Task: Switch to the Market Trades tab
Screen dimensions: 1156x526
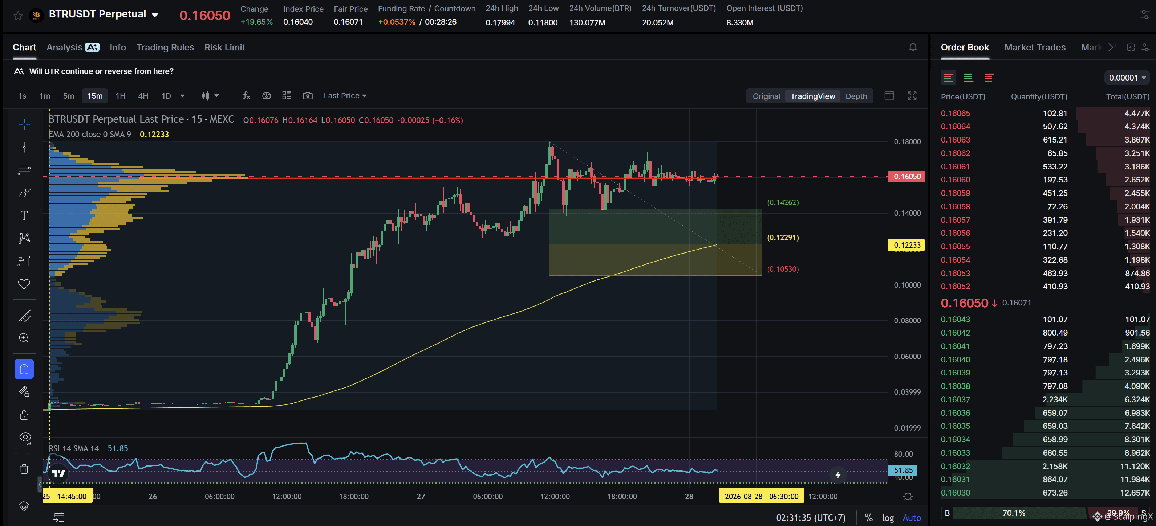Action: pos(1034,47)
